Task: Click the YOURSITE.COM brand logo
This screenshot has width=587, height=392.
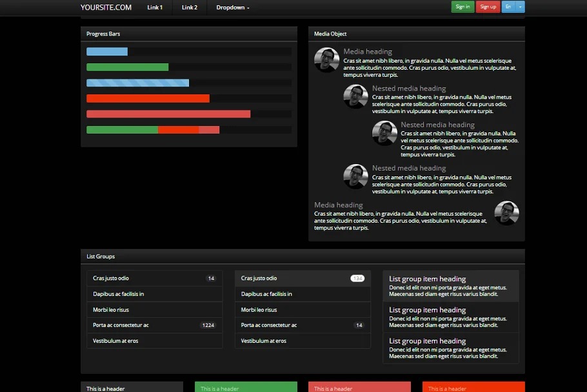Action: pos(106,8)
